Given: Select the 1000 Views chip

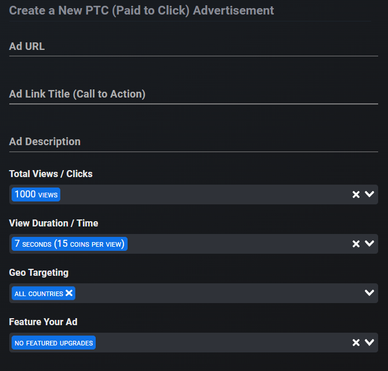Looking at the screenshot, I should [36, 194].
